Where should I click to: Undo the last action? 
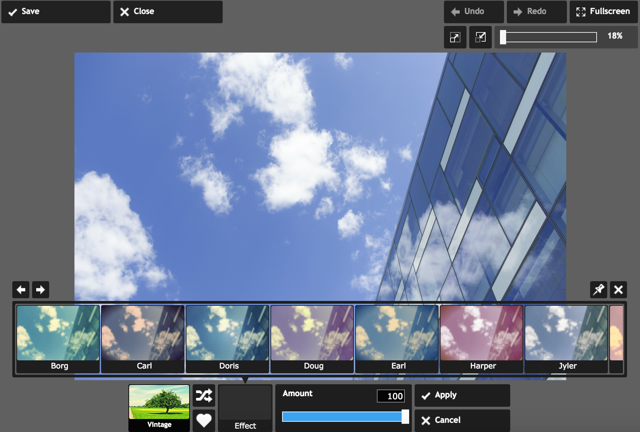click(x=474, y=12)
